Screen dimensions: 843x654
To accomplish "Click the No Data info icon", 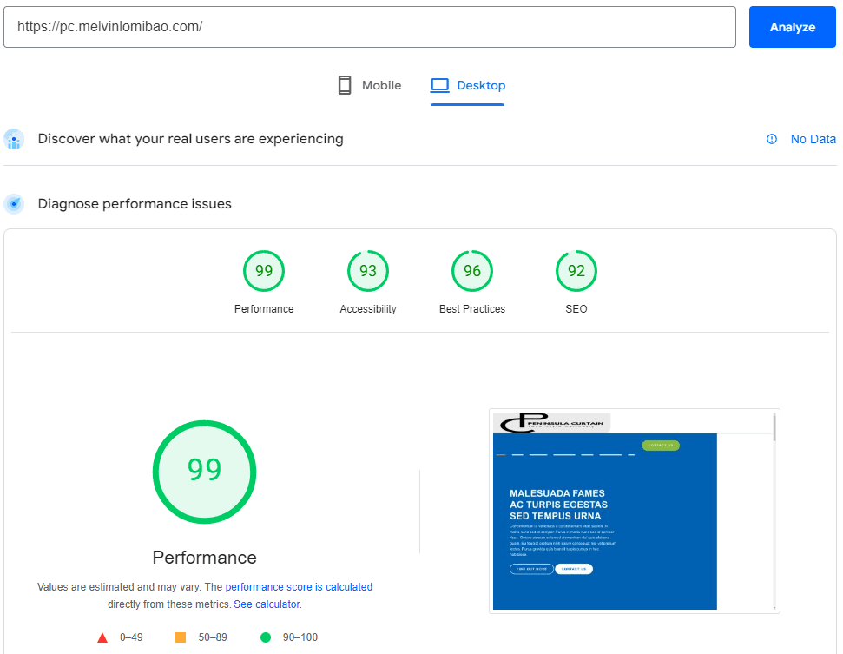I will coord(772,139).
